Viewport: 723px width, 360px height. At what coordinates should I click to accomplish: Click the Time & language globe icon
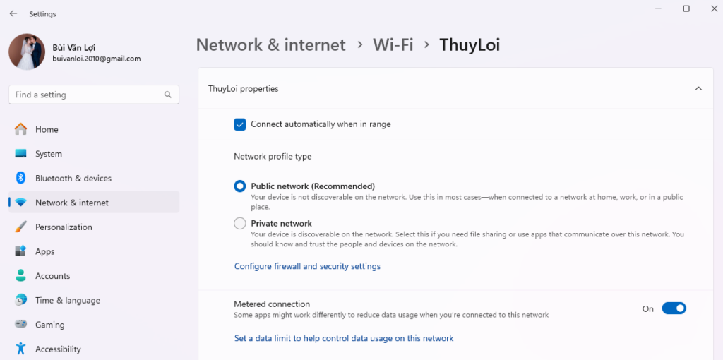click(x=21, y=300)
